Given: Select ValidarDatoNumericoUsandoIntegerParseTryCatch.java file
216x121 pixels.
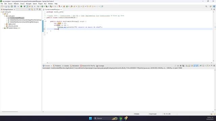Looking at the screenshot, I should (x=26, y=20).
